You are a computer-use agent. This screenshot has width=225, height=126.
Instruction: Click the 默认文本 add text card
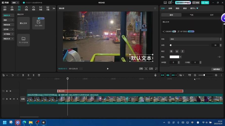coord(24,23)
